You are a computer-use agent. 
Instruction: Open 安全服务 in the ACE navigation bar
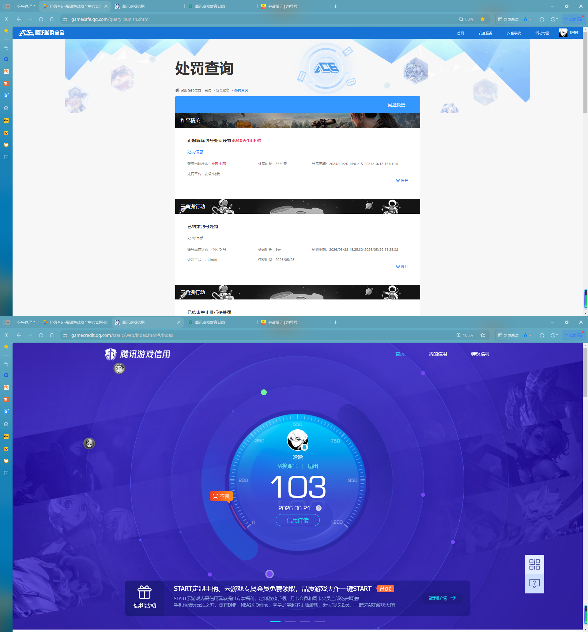[485, 33]
